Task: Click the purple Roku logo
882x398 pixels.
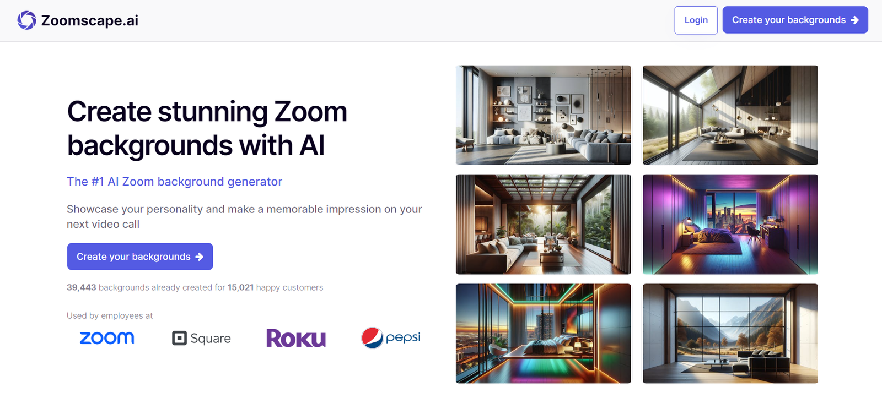Action: 296,338
